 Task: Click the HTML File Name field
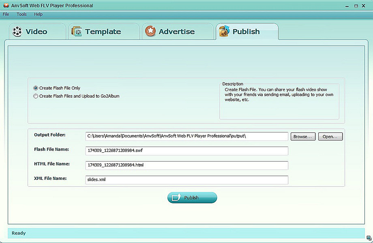187,165
